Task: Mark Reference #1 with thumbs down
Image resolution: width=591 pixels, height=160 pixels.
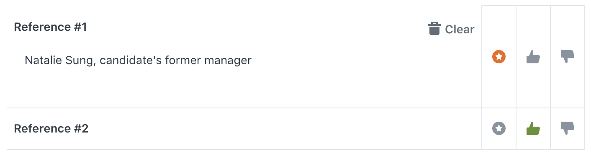Action: point(568,57)
